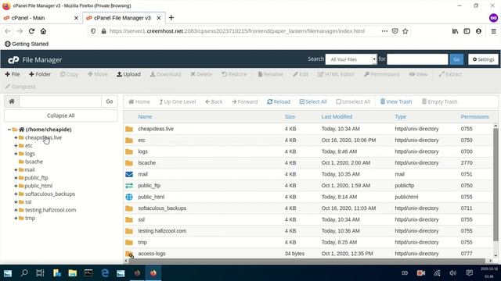The width and height of the screenshot is (501, 281).
Task: Focus the directory path input field
Action: pyautogui.click(x=60, y=101)
